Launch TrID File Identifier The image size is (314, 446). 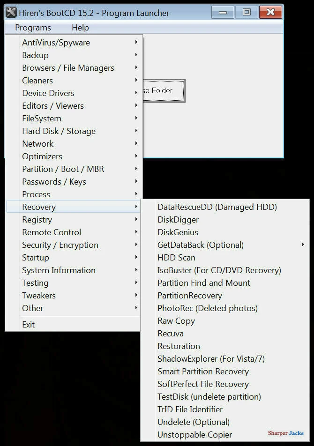(x=224, y=409)
